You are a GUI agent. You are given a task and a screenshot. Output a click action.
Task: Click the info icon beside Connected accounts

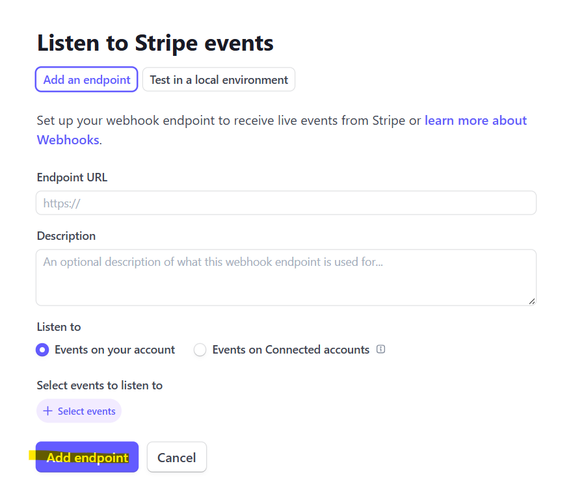380,349
